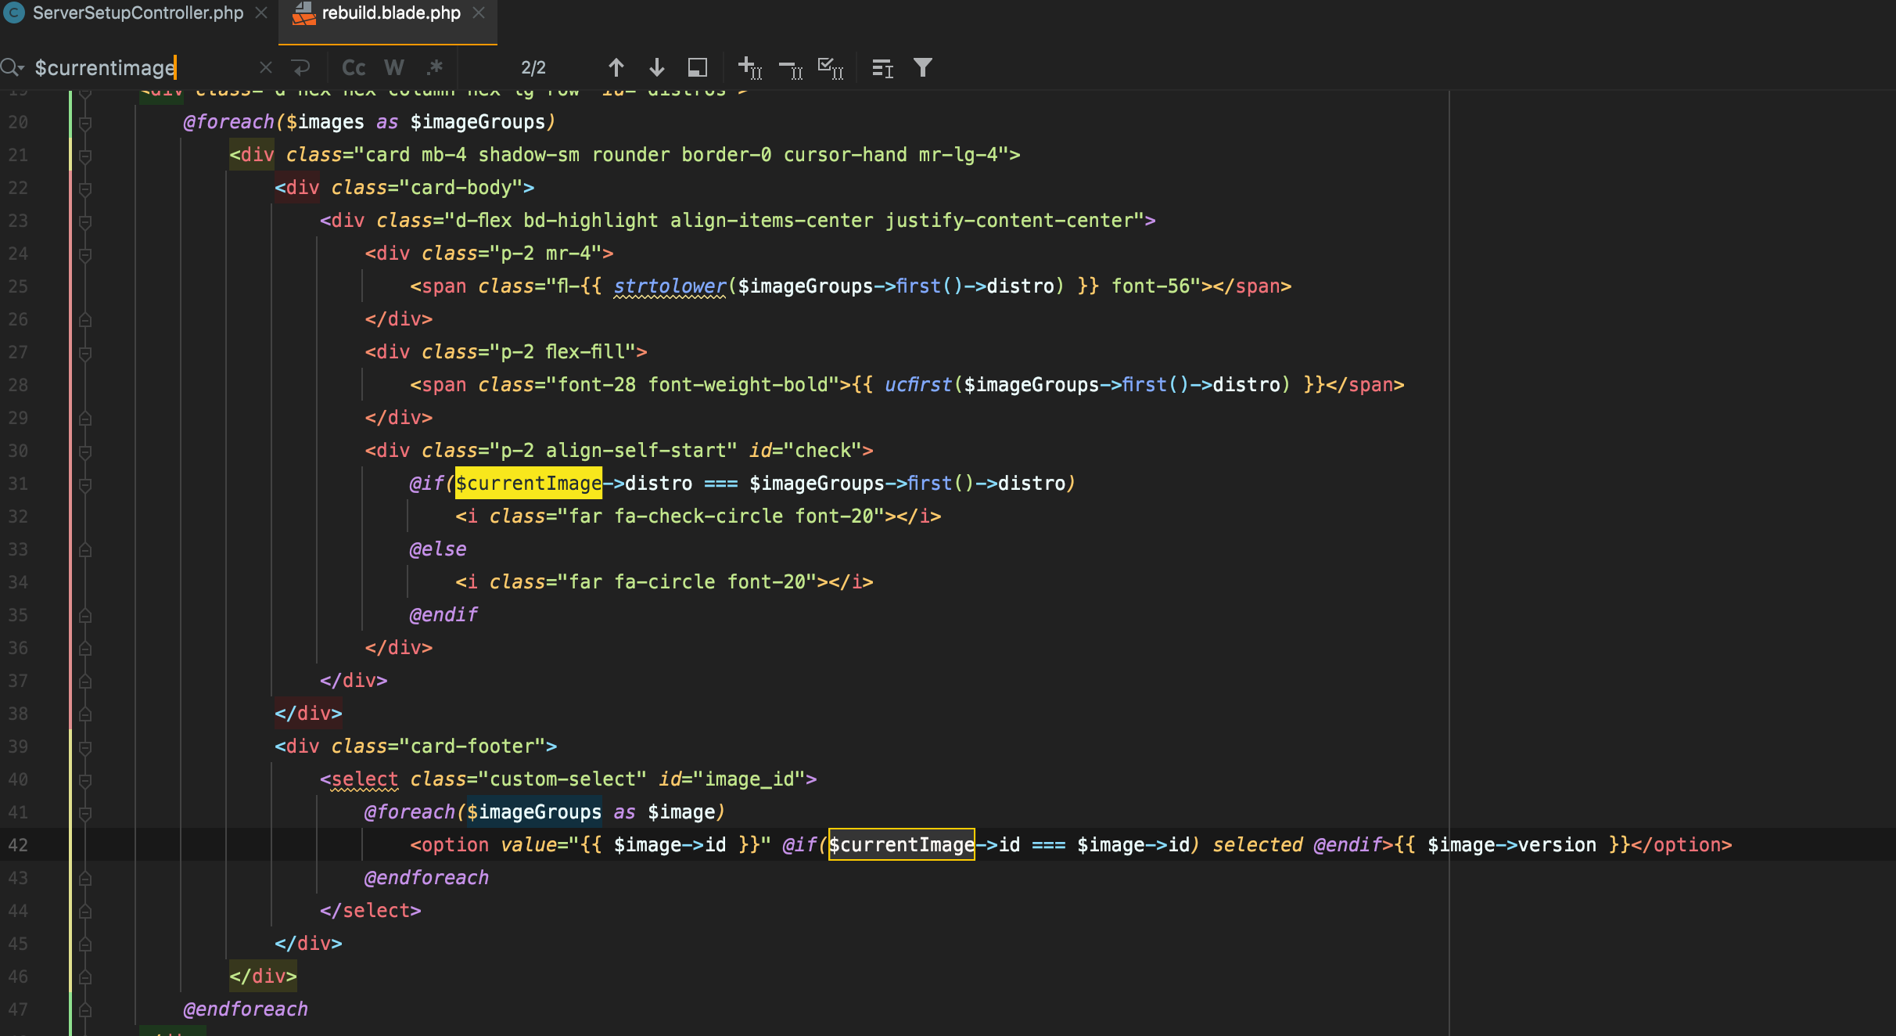Enable Regex (.*) search option
Viewport: 1896px width, 1036px height.
click(435, 68)
